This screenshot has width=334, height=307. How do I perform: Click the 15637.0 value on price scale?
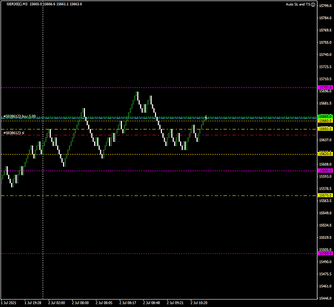pos(325,140)
